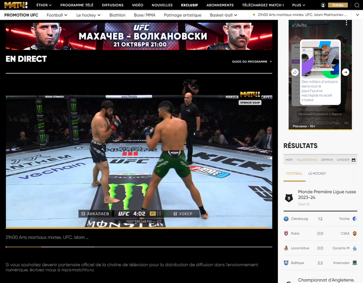Open Exclusif menu item
Viewport: 363px width, 283px height.
pos(190,5)
